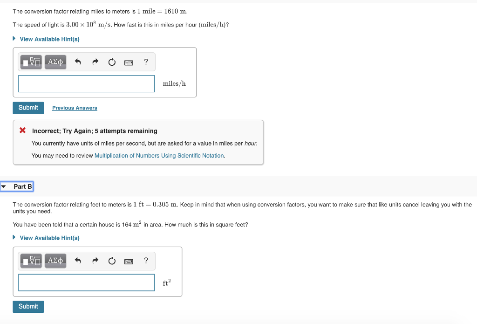Open Previous Answers for Part A

tap(75, 108)
